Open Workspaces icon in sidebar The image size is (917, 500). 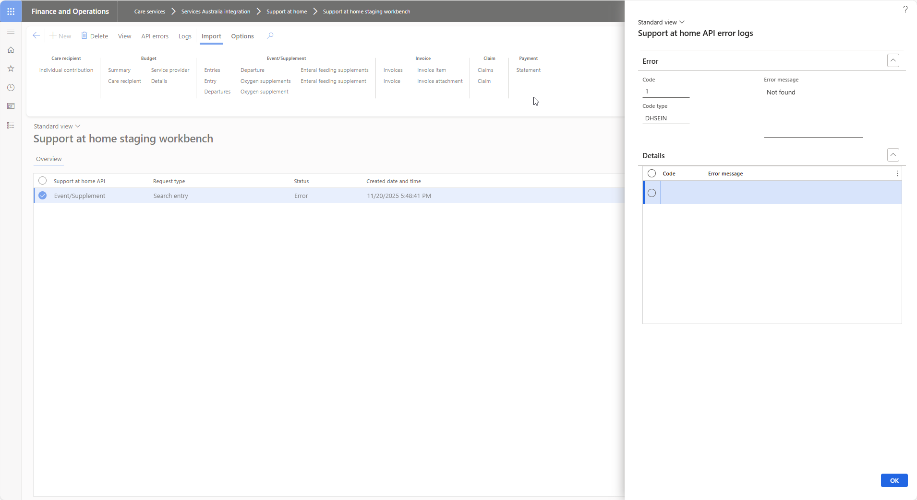click(11, 106)
